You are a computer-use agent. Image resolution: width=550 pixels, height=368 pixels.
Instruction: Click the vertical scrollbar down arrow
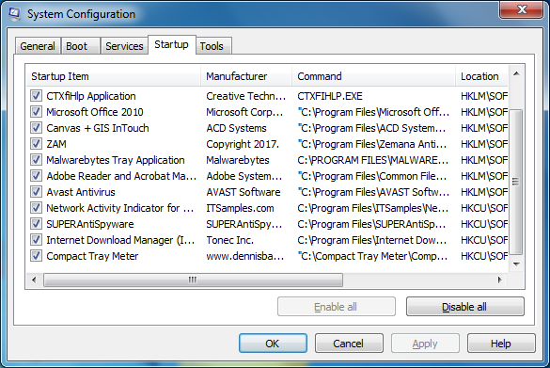[x=516, y=264]
